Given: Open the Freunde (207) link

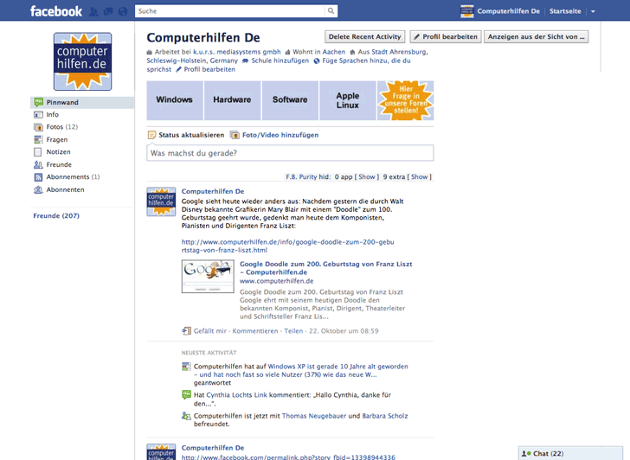Looking at the screenshot, I should click(x=56, y=215).
